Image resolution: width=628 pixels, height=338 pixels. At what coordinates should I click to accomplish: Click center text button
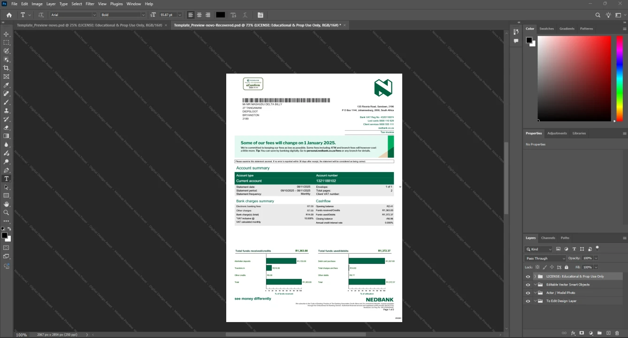click(x=199, y=15)
